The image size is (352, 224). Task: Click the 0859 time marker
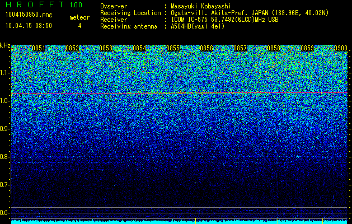307,48
